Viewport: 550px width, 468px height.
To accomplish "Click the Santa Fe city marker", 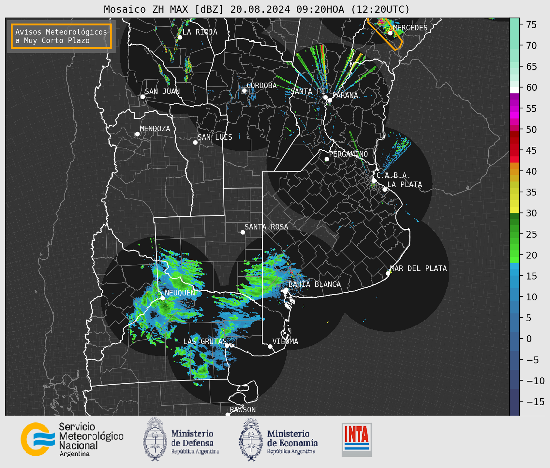I will (x=325, y=97).
